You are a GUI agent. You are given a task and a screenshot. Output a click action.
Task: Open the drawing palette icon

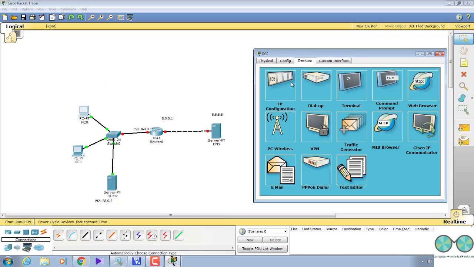pyautogui.click(x=120, y=17)
